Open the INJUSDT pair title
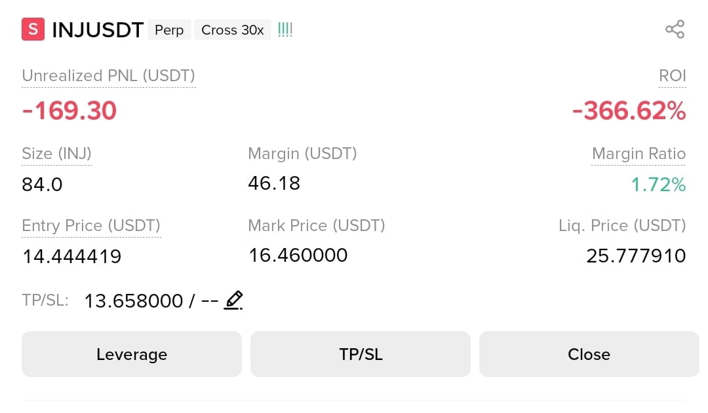 click(98, 30)
